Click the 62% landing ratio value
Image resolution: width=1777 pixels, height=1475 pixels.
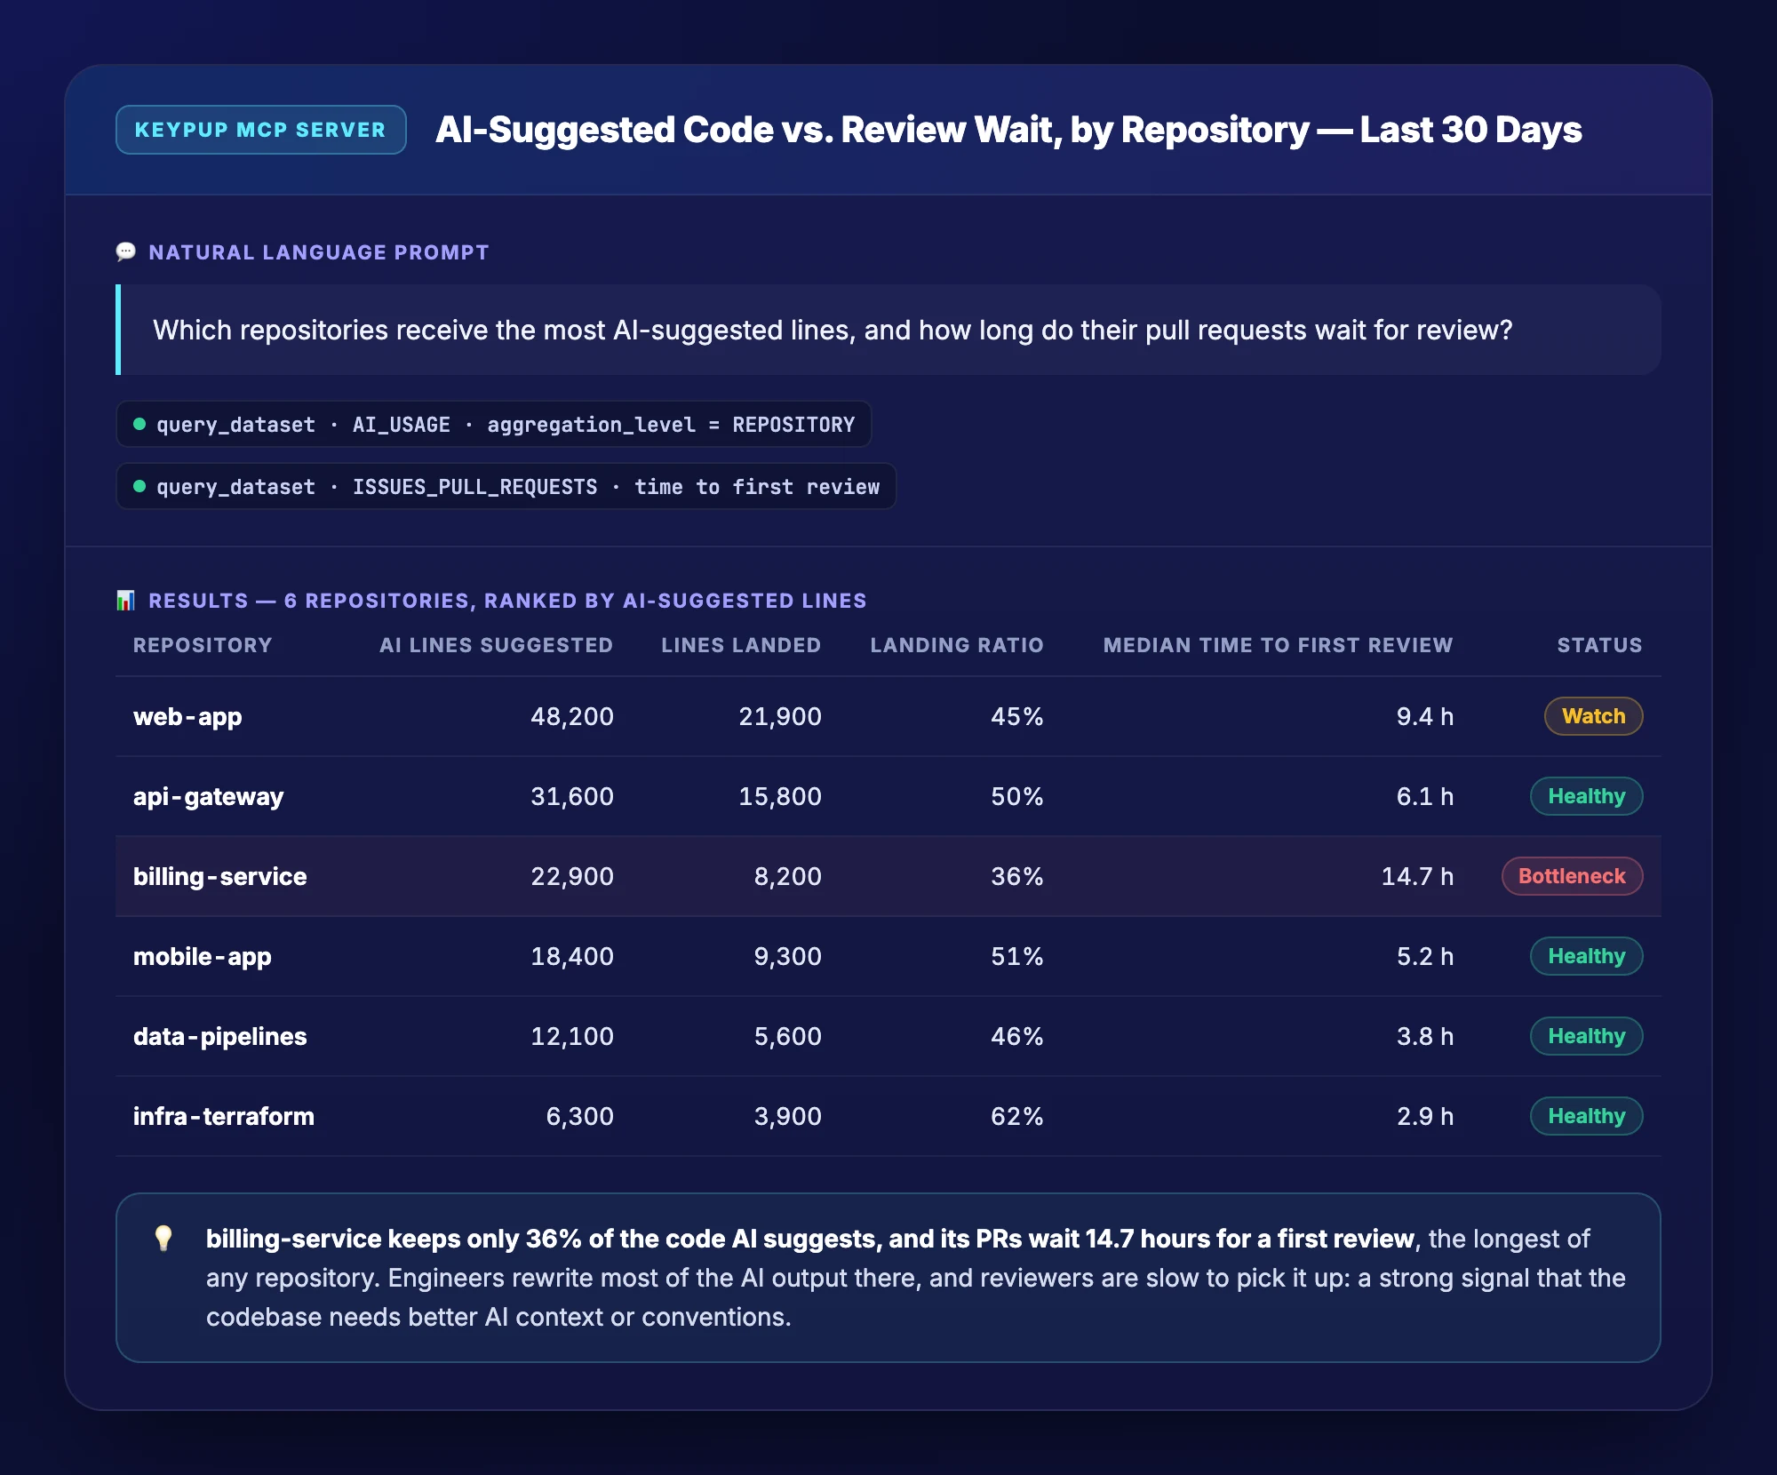click(x=1017, y=1116)
